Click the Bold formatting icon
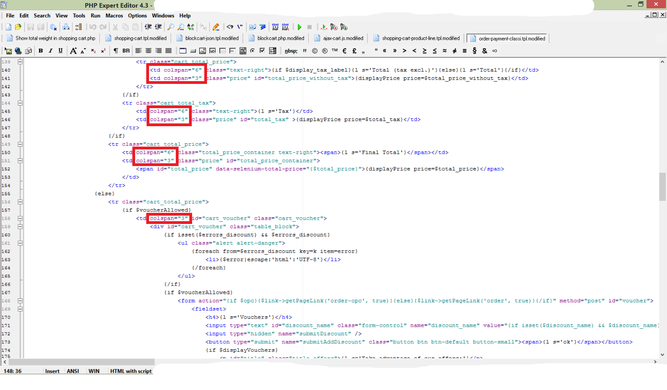This screenshot has width=667, height=390. (41, 51)
